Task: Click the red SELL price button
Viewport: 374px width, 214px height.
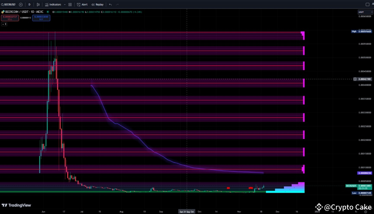Action: pyautogui.click(x=10, y=18)
